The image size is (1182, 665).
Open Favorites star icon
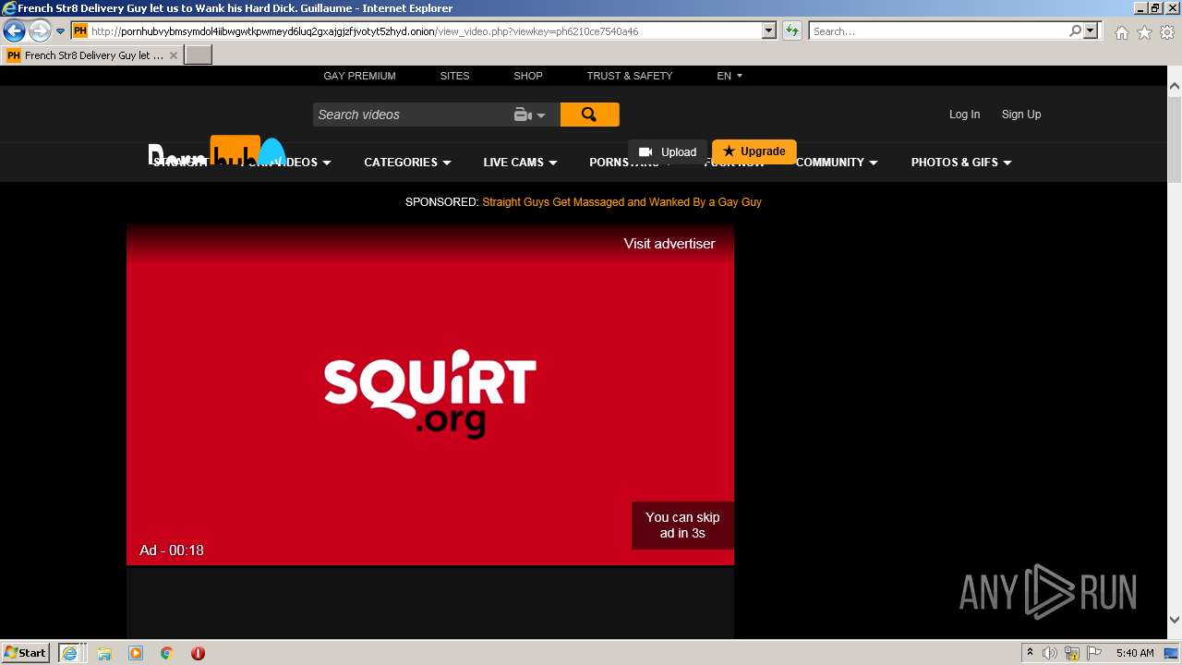pyautogui.click(x=1144, y=32)
